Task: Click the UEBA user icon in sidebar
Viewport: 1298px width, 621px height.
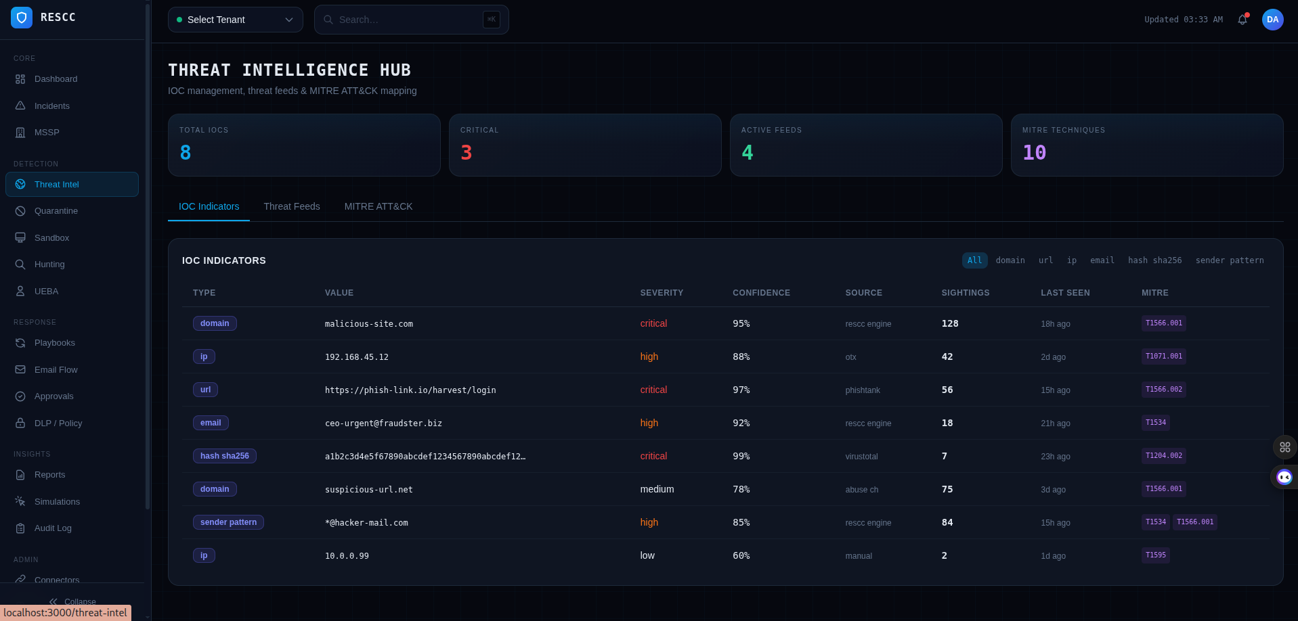Action: (x=20, y=291)
